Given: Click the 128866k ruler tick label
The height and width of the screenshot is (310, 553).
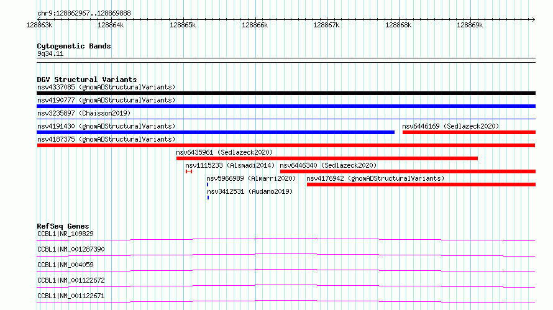Looking at the screenshot, I should point(255,25).
